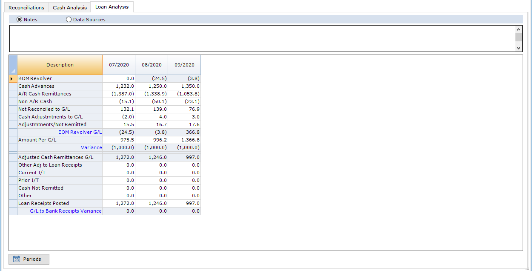Viewport: 532px width, 271px height.
Task: Select the Data Sources radio button
Action: pos(69,20)
